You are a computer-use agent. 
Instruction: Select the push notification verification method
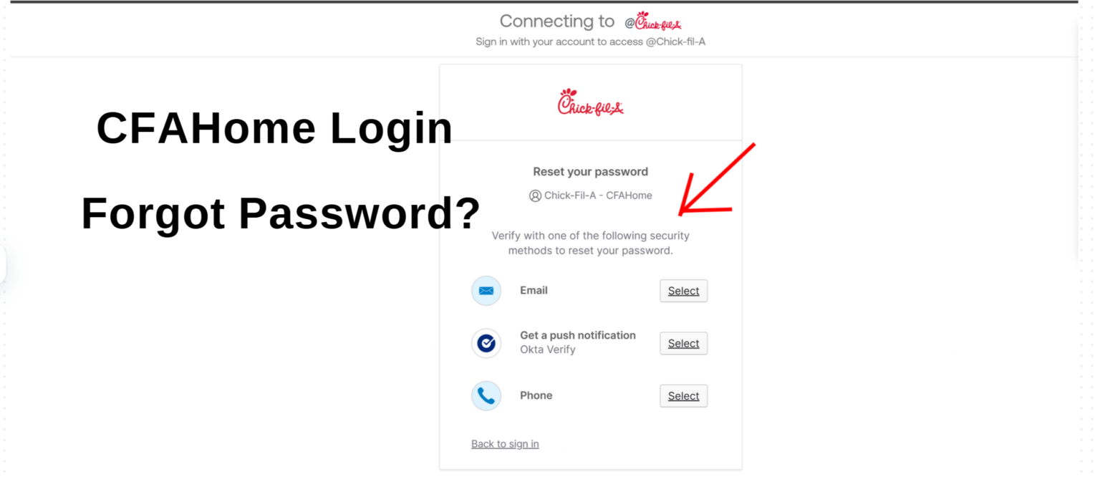coord(682,343)
